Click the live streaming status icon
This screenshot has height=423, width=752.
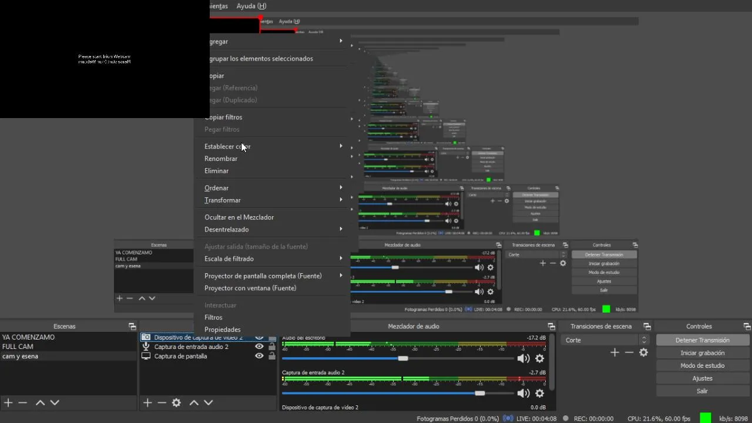click(508, 418)
